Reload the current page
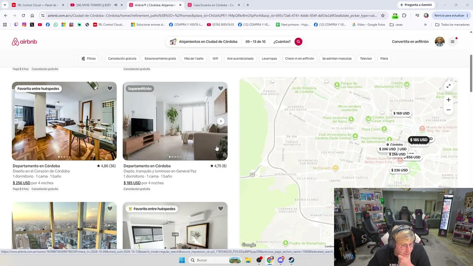 point(23,16)
